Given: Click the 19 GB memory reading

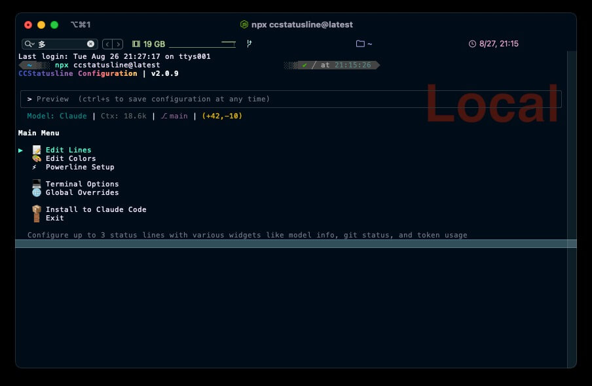Looking at the screenshot, I should pyautogui.click(x=154, y=44).
